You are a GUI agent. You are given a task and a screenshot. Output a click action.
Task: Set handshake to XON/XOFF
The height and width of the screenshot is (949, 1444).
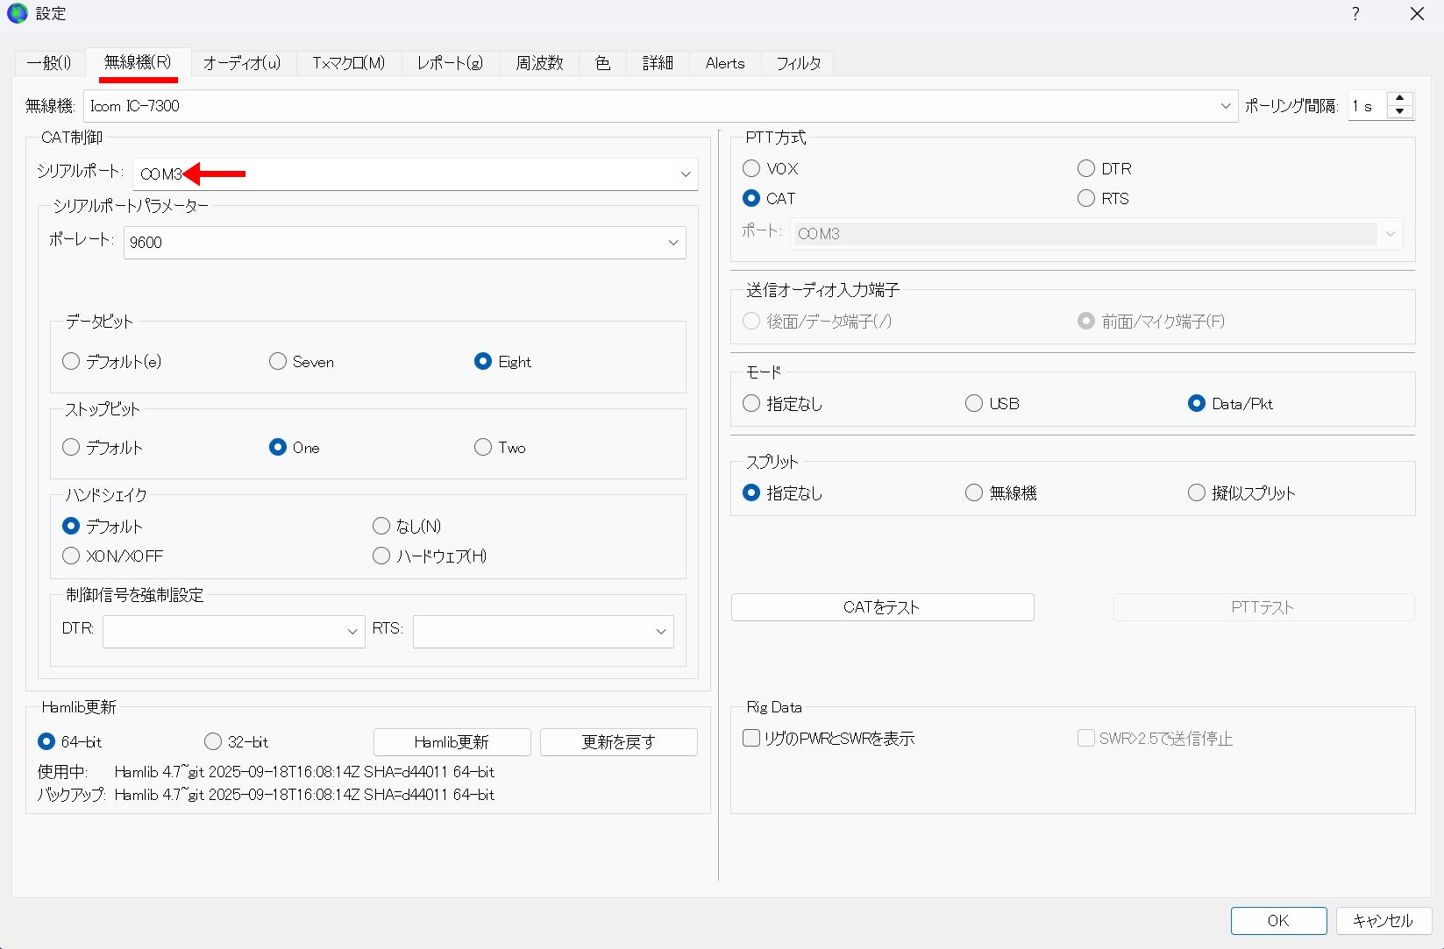(x=72, y=556)
